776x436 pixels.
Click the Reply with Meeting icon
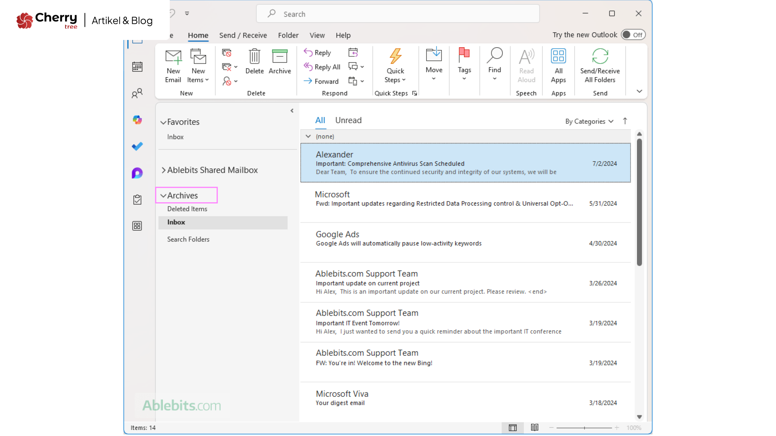tap(353, 52)
